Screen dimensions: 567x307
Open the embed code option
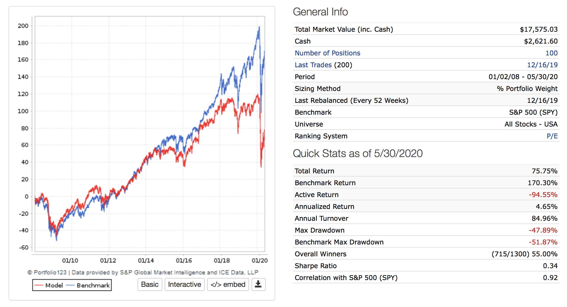[x=228, y=284]
